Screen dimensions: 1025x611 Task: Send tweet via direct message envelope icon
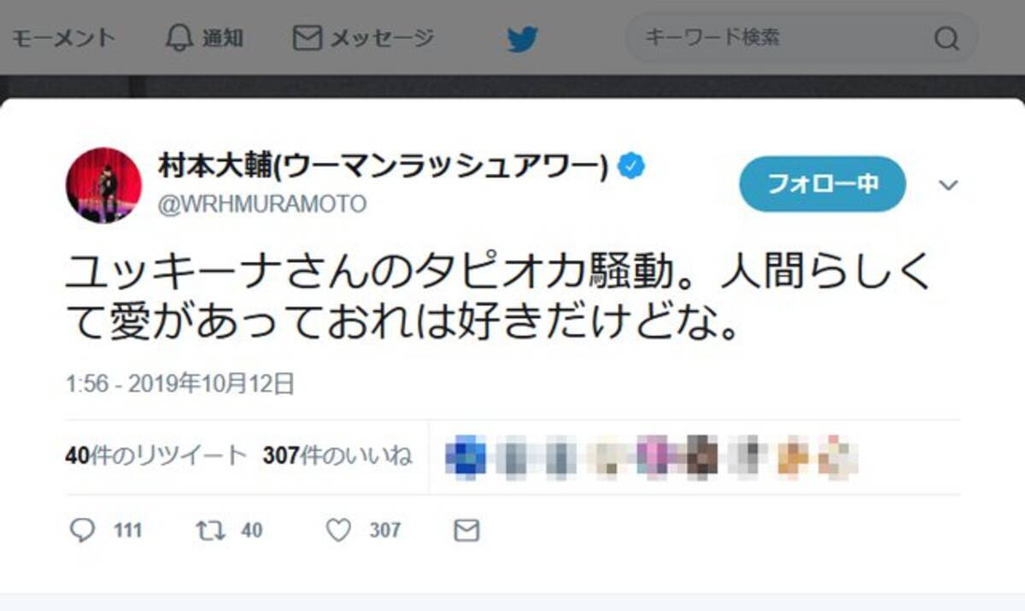(x=466, y=531)
